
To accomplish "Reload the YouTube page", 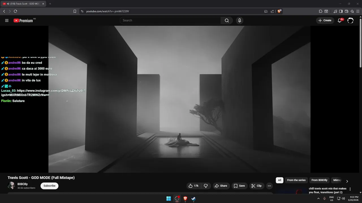I will click(16, 11).
